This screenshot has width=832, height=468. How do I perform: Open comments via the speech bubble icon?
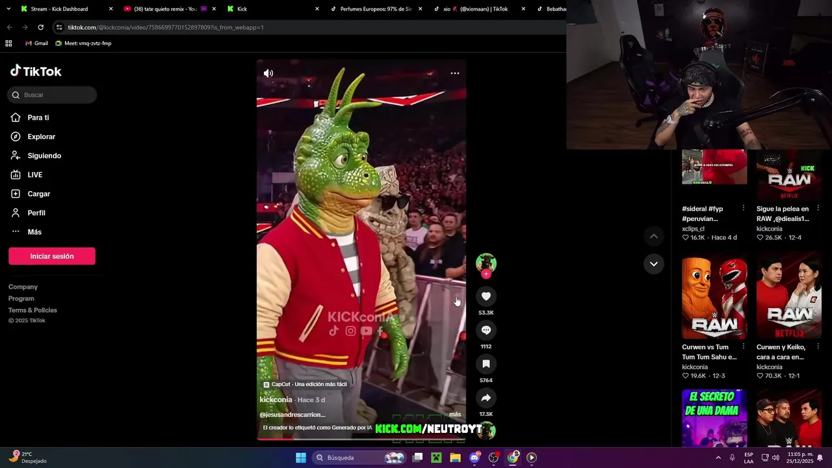pos(486,330)
